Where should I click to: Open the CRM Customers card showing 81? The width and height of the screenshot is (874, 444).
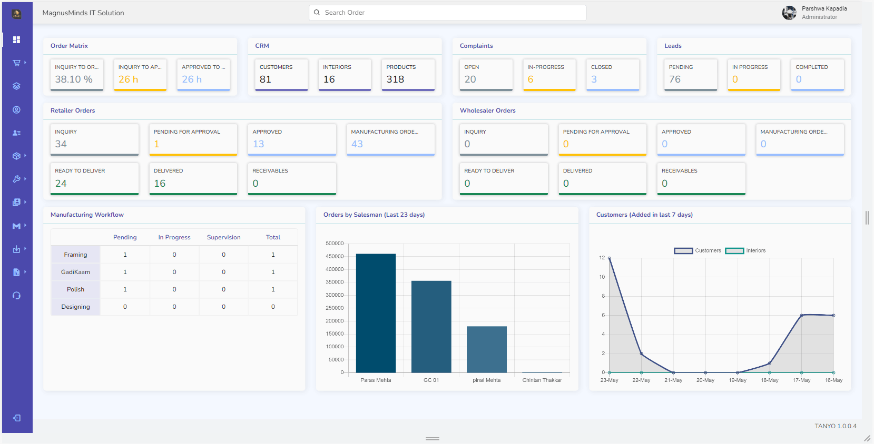(281, 75)
